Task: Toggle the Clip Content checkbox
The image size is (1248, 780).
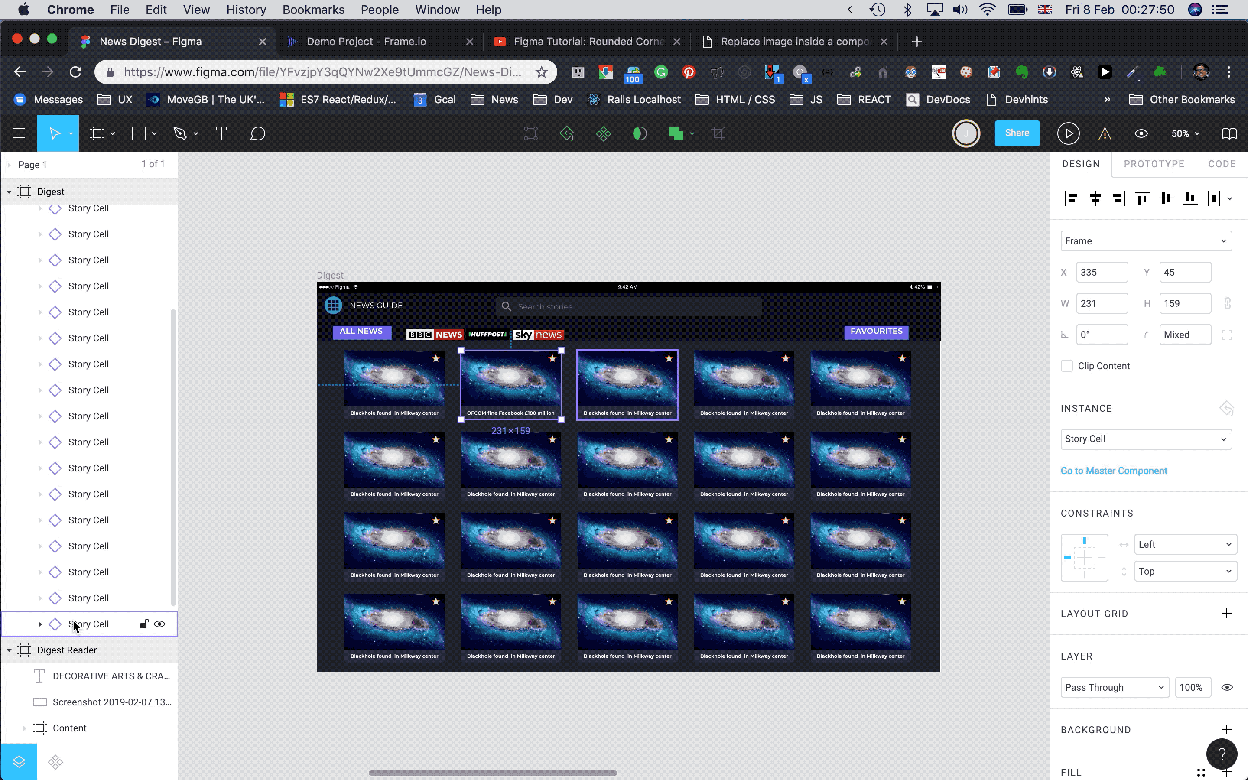Action: pyautogui.click(x=1066, y=366)
